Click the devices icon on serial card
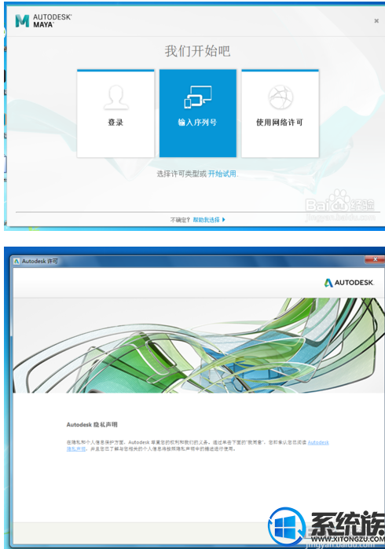The image size is (385, 549). 198,97
